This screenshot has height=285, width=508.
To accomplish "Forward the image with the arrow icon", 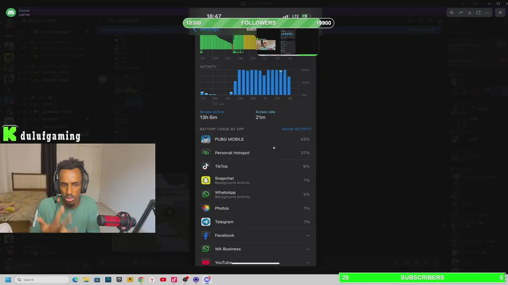I will pos(461,13).
